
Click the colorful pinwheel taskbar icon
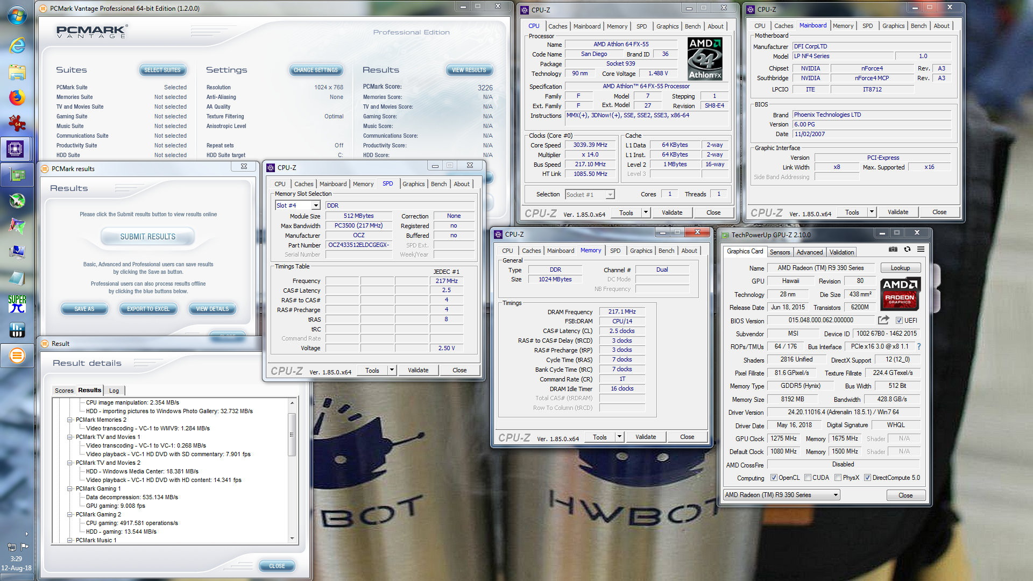click(17, 226)
